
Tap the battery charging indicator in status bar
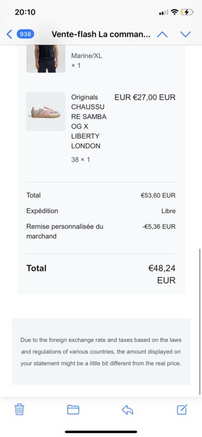(186, 12)
